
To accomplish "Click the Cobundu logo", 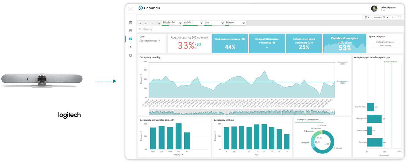I will click(x=149, y=8).
